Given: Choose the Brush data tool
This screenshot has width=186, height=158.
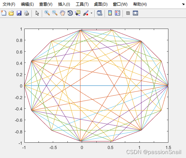Looking at the screenshot, I should (x=86, y=13).
